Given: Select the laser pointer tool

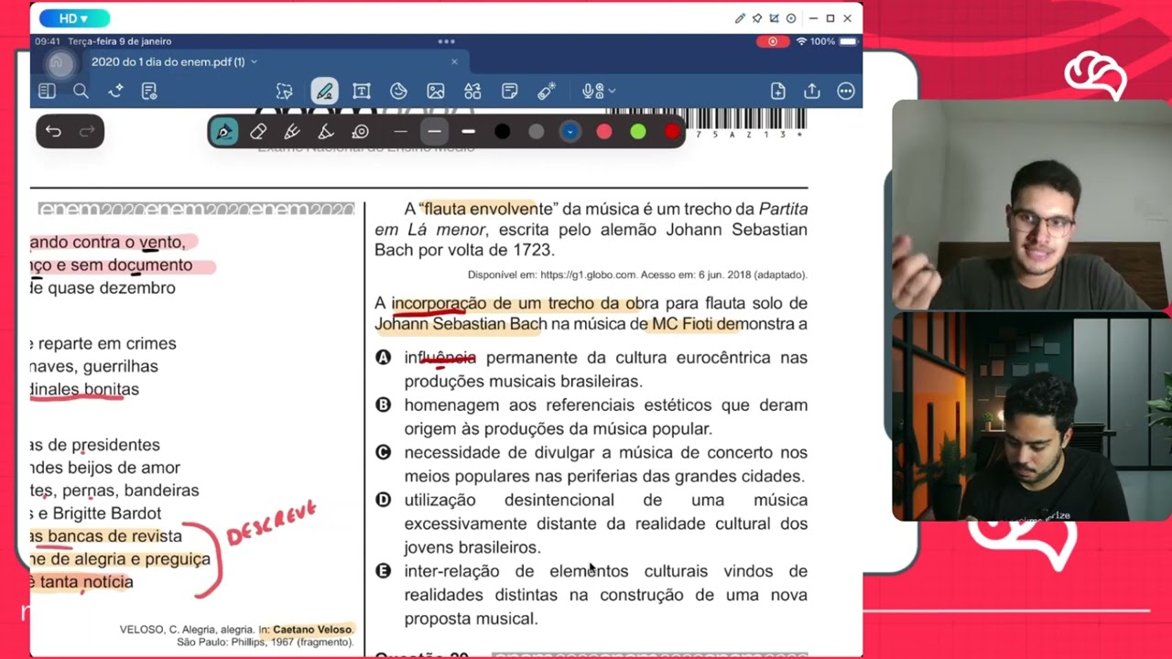Looking at the screenshot, I should pyautogui.click(x=547, y=91).
